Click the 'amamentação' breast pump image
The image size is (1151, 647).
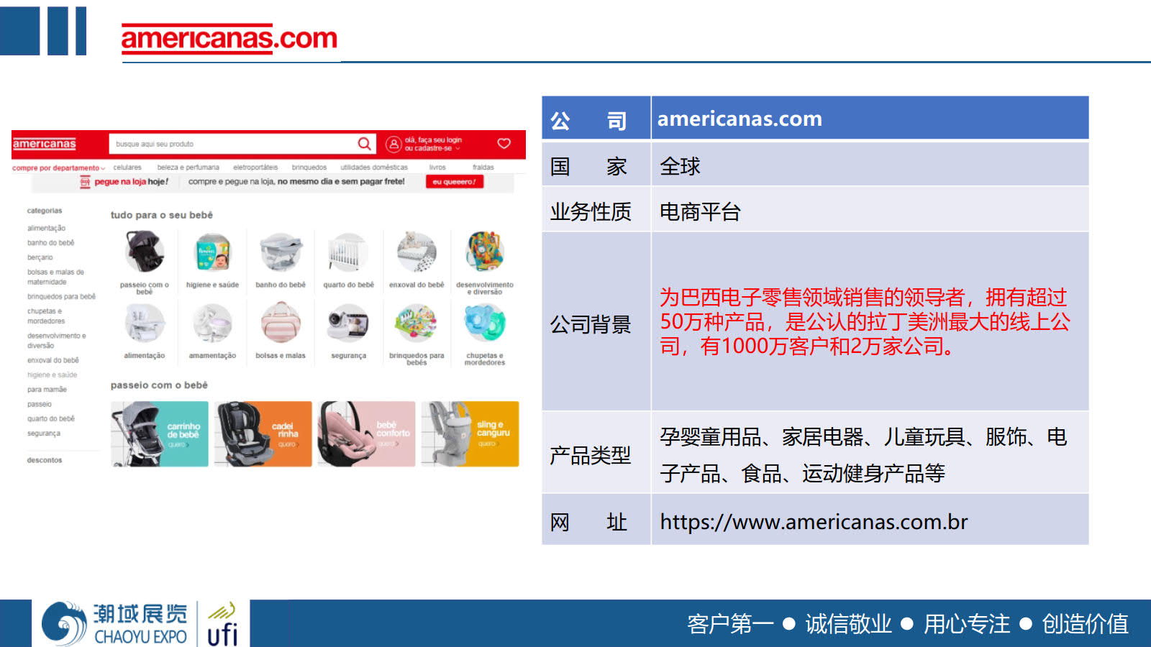(x=213, y=323)
